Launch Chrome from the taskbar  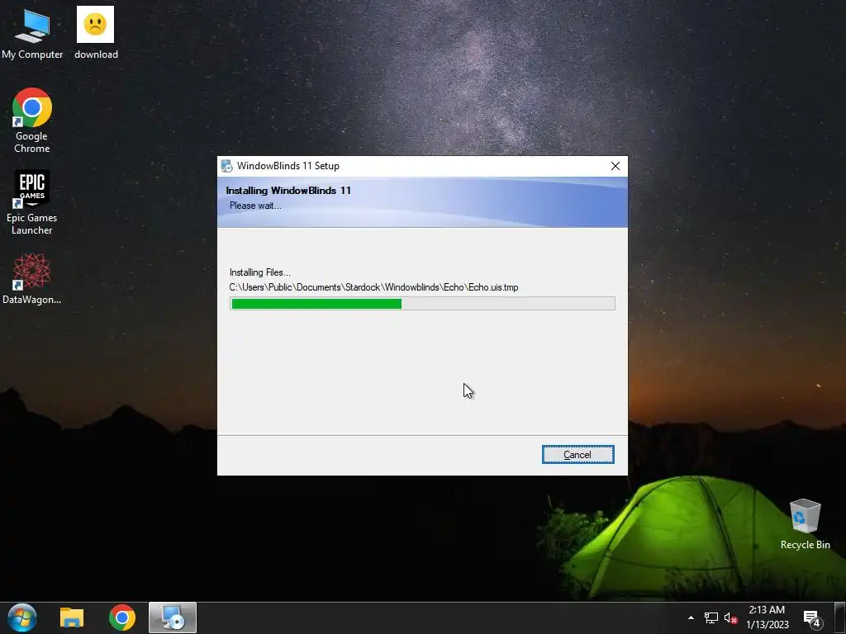point(122,617)
